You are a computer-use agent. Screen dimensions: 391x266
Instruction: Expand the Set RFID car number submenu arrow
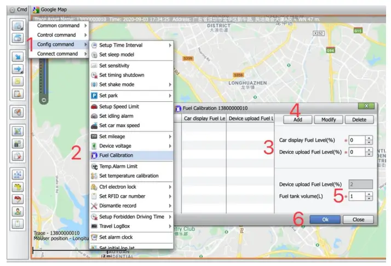[x=170, y=196]
